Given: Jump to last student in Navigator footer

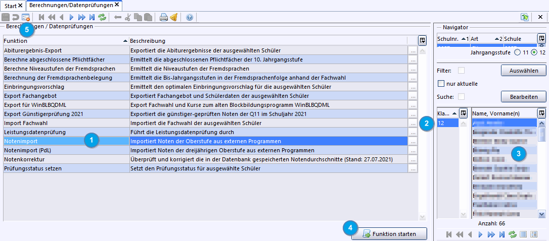Looking at the screenshot, I should point(501,234).
